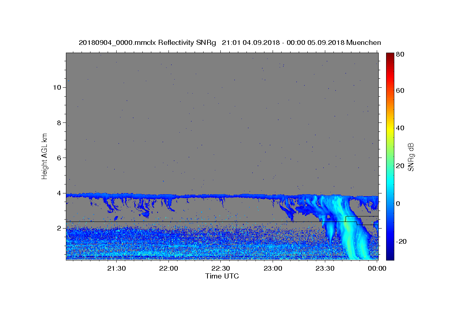Click the 23:30 time tick label

(325, 268)
